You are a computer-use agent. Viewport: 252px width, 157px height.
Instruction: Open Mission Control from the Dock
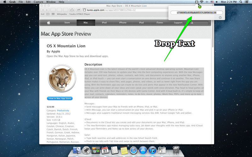pos(96,150)
